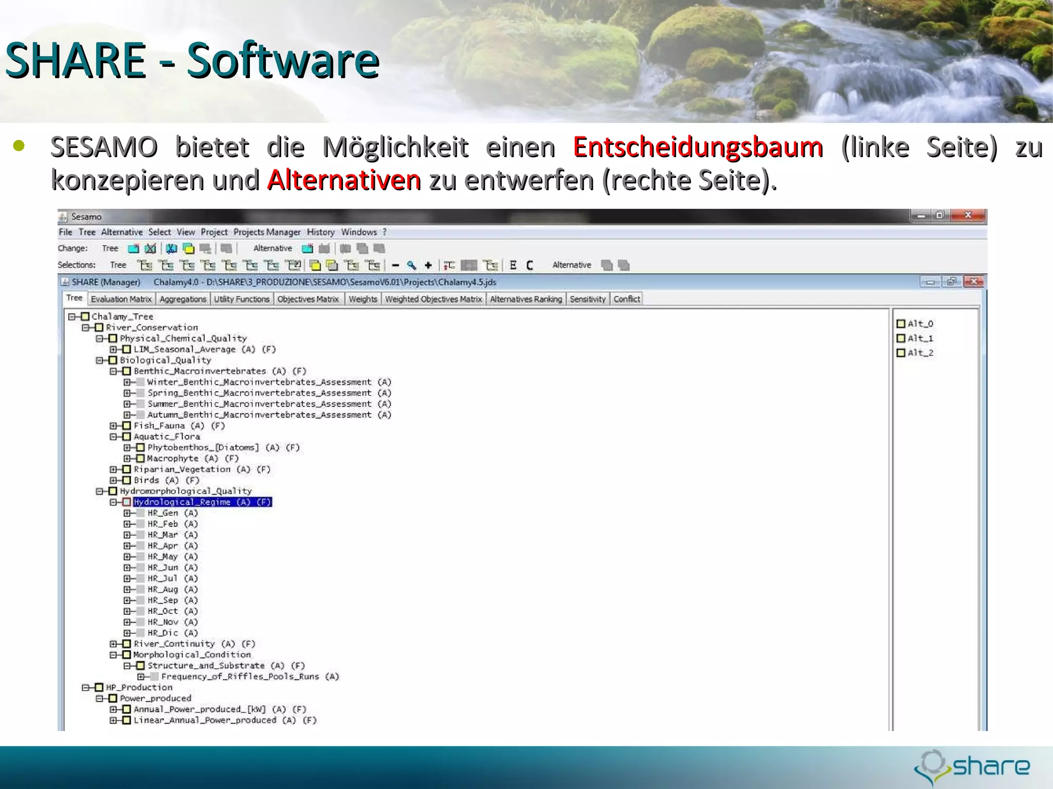
Task: Select Annual_Power_produced_[kW] row
Action: pyautogui.click(x=220, y=709)
